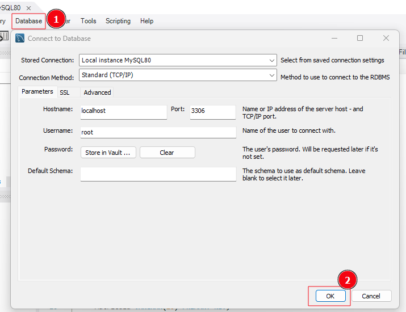Click the empty Default Schema field
The image size is (406, 312).
coord(158,174)
